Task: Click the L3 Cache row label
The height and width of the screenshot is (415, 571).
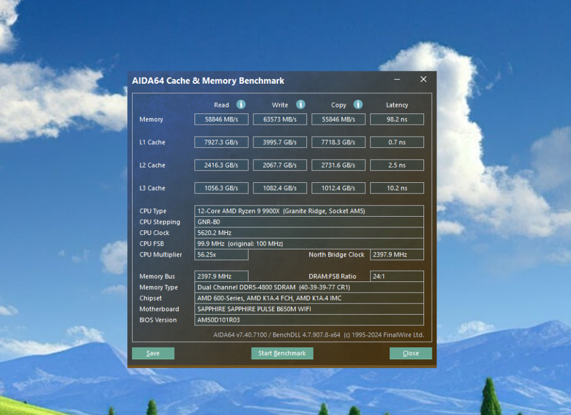Action: click(152, 188)
